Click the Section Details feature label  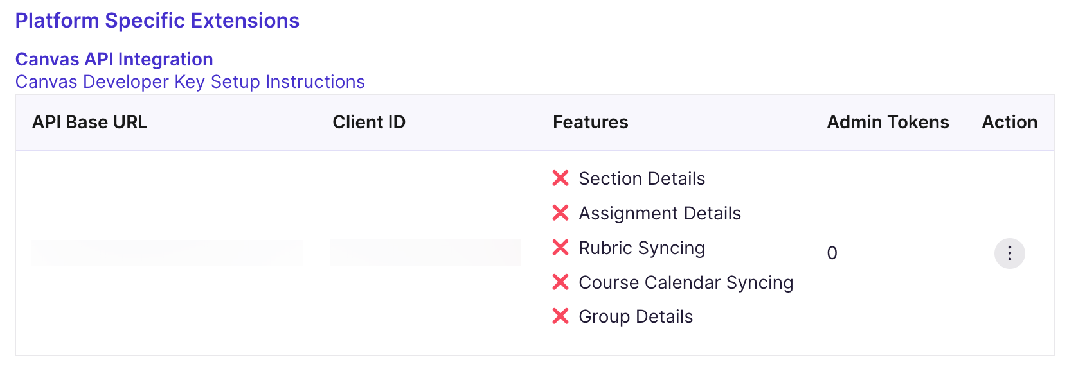[642, 178]
